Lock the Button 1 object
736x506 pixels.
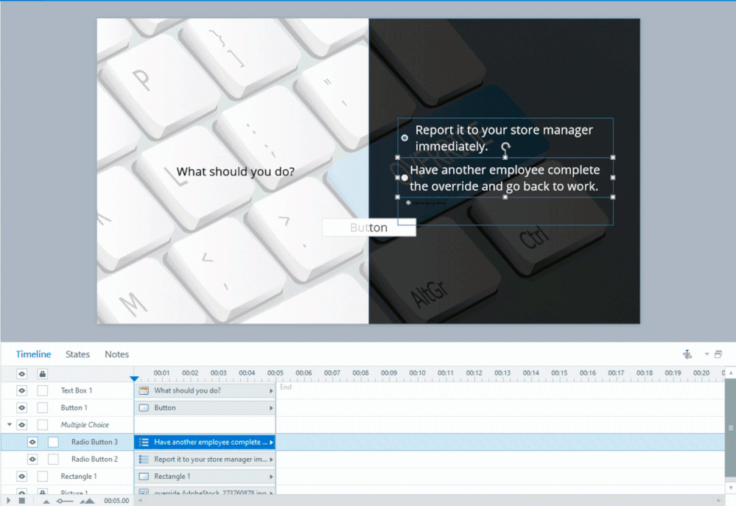[43, 408]
